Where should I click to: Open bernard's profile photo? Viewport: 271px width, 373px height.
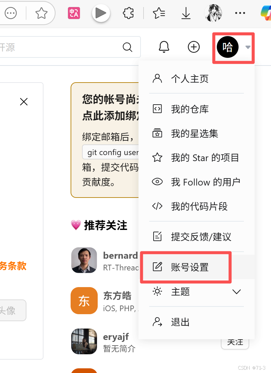[84, 260]
